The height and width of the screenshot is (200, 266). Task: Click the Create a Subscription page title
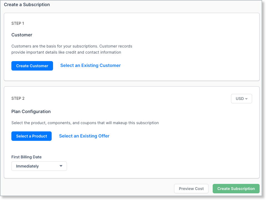point(27,5)
